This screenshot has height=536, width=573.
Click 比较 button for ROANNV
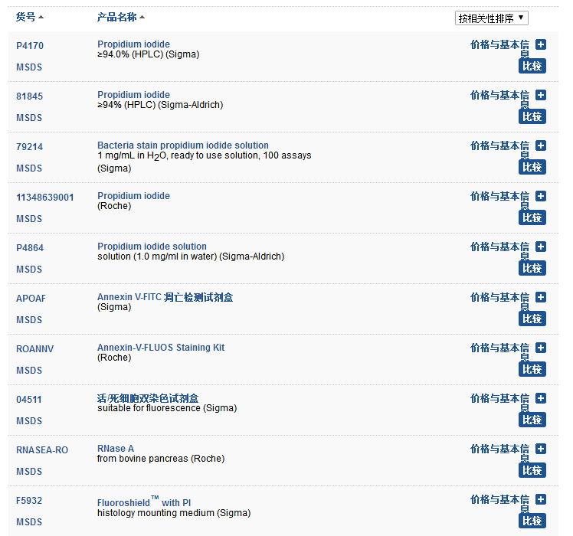pyautogui.click(x=532, y=369)
